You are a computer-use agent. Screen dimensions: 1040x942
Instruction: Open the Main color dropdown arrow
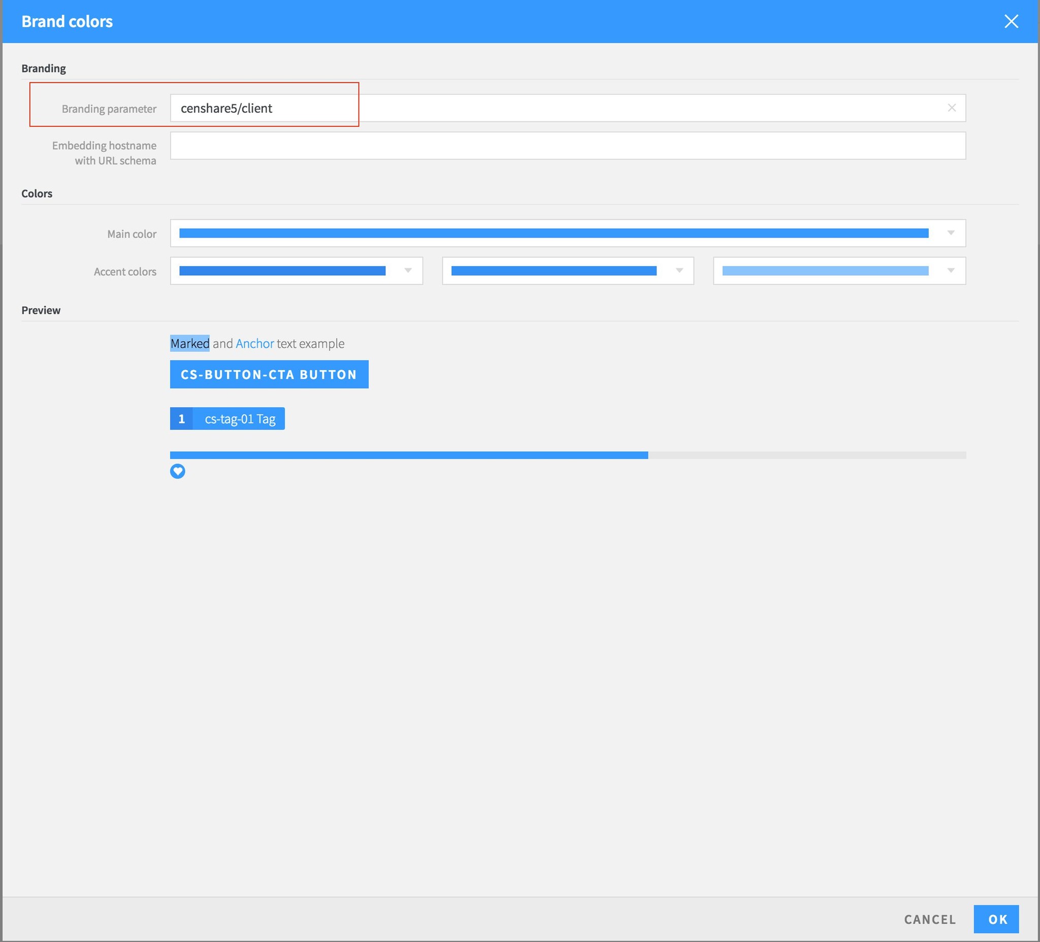click(950, 233)
